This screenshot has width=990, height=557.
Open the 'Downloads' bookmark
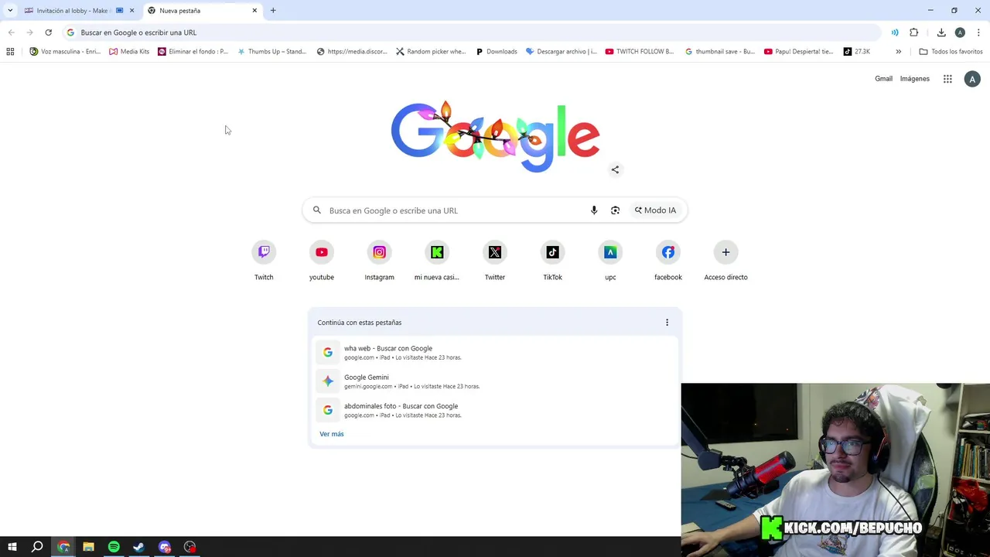click(x=497, y=52)
